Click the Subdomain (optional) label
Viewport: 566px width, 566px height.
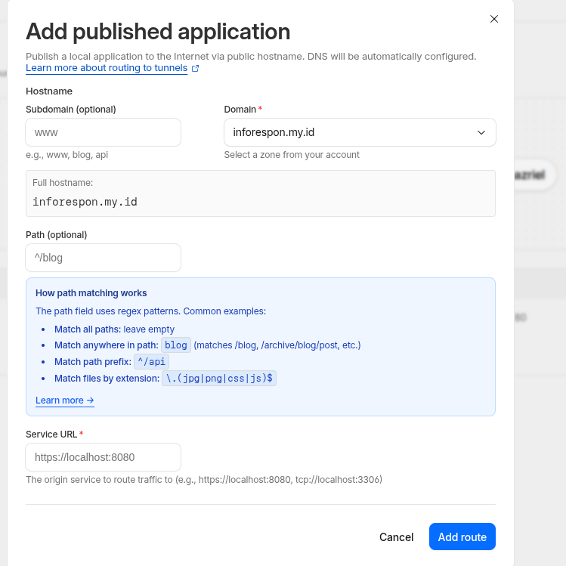click(x=71, y=110)
